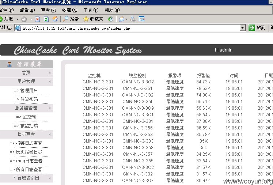The image size is (273, 185).
Task: Collapse the 用户管理 section arrow
Action: point(50,82)
